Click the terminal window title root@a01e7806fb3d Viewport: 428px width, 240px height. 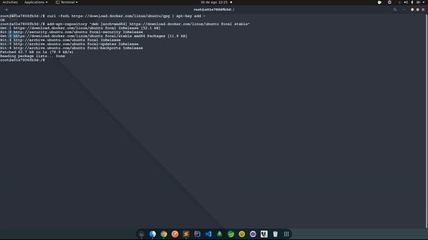pyautogui.click(x=214, y=9)
